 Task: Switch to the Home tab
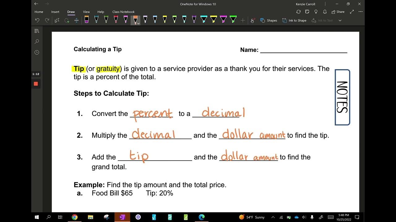click(x=39, y=12)
